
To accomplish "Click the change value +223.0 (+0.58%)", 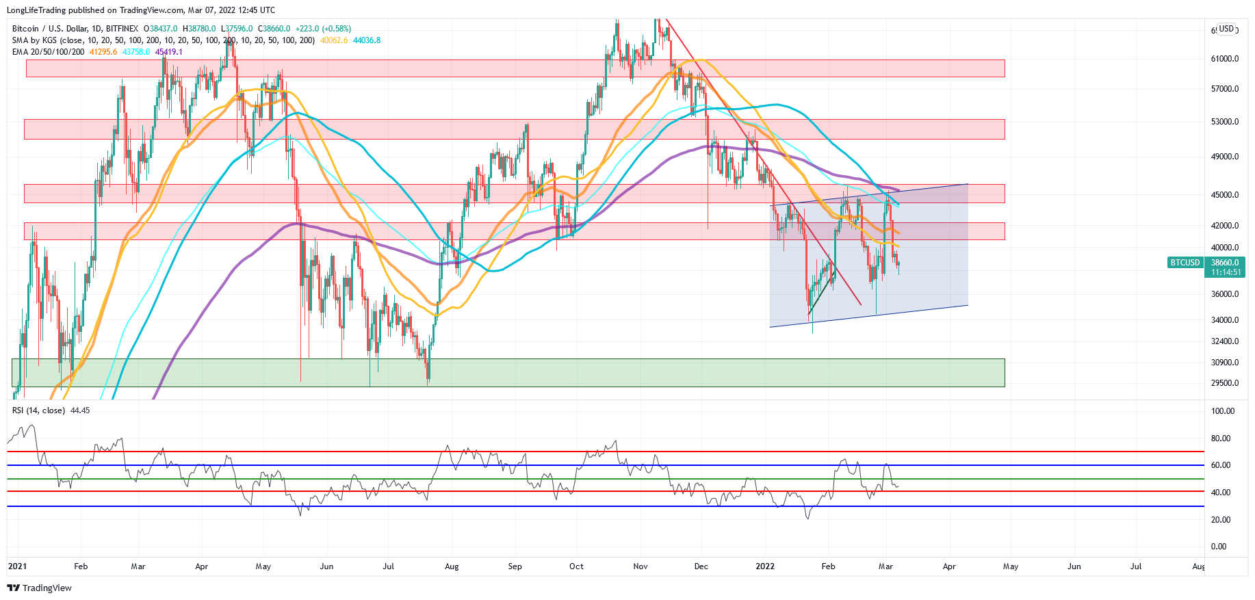I will pyautogui.click(x=323, y=29).
